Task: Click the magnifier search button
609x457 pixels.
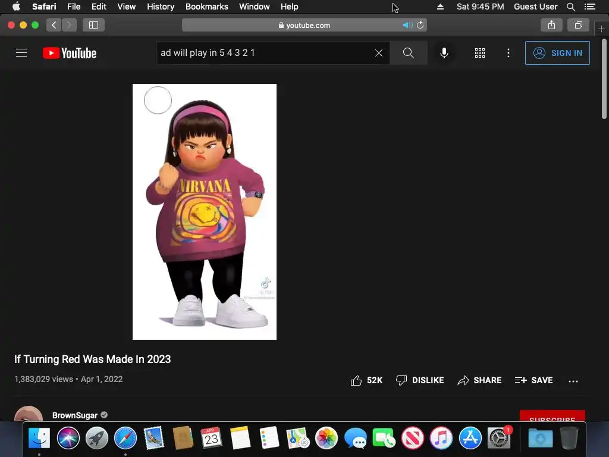Action: (408, 53)
